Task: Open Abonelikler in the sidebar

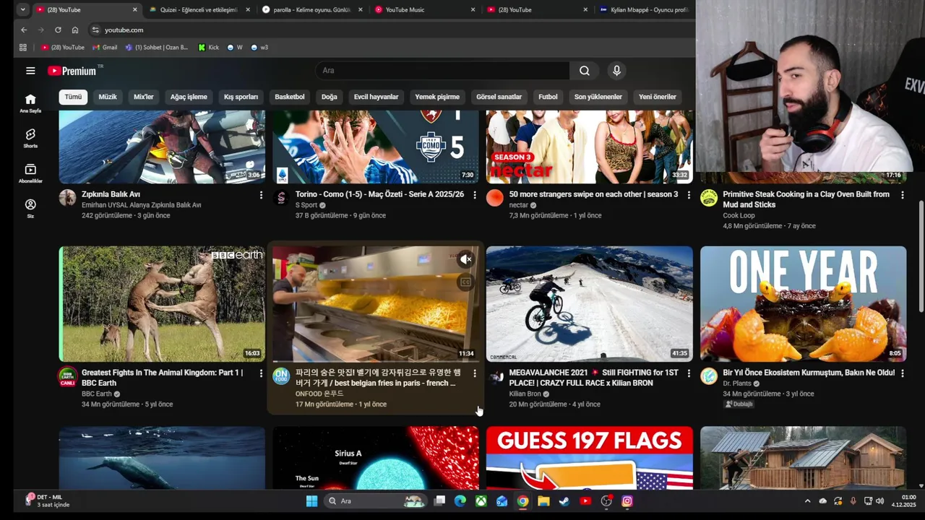Action: point(30,173)
